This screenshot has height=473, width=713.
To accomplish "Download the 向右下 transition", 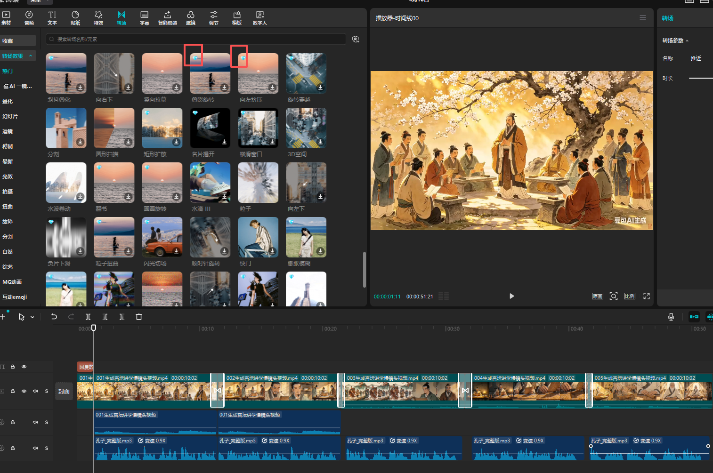I will click(128, 88).
